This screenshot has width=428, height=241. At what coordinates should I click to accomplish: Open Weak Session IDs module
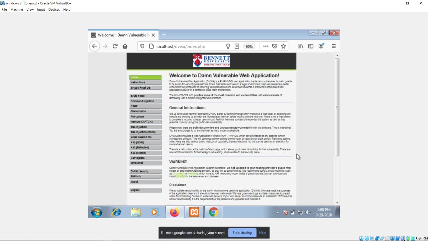point(145,137)
